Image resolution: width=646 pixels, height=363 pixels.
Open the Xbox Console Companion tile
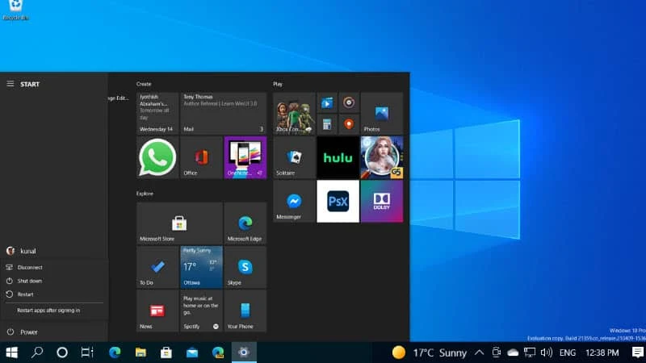[294, 113]
